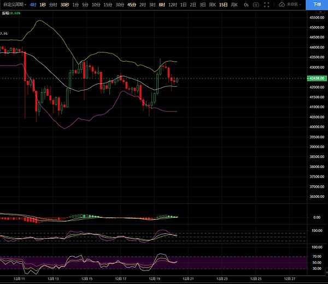
Task: Select the 1日 daily interval
Action: point(183,4)
